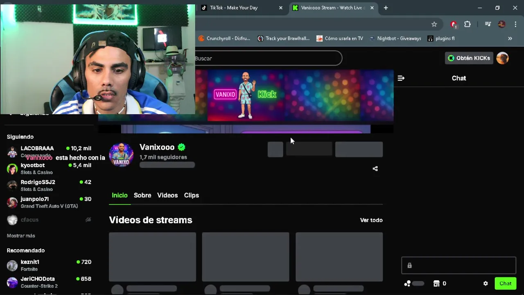Click the locked chat message input
Image resolution: width=524 pixels, height=295 pixels.
click(458, 265)
